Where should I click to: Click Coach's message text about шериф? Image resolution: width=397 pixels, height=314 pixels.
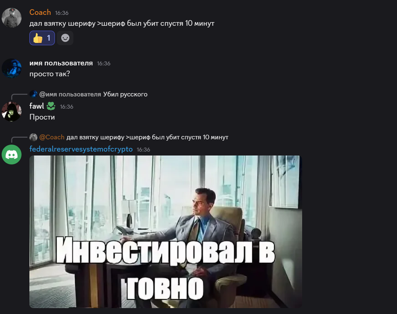[122, 23]
